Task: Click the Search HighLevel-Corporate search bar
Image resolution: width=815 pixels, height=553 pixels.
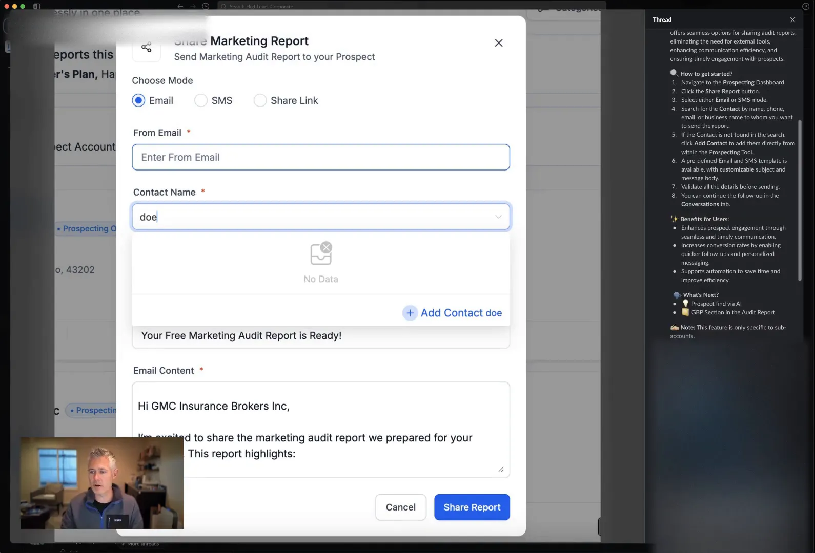Action: click(x=412, y=6)
